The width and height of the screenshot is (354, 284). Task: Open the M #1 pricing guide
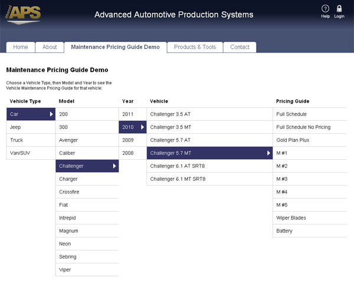(310, 153)
